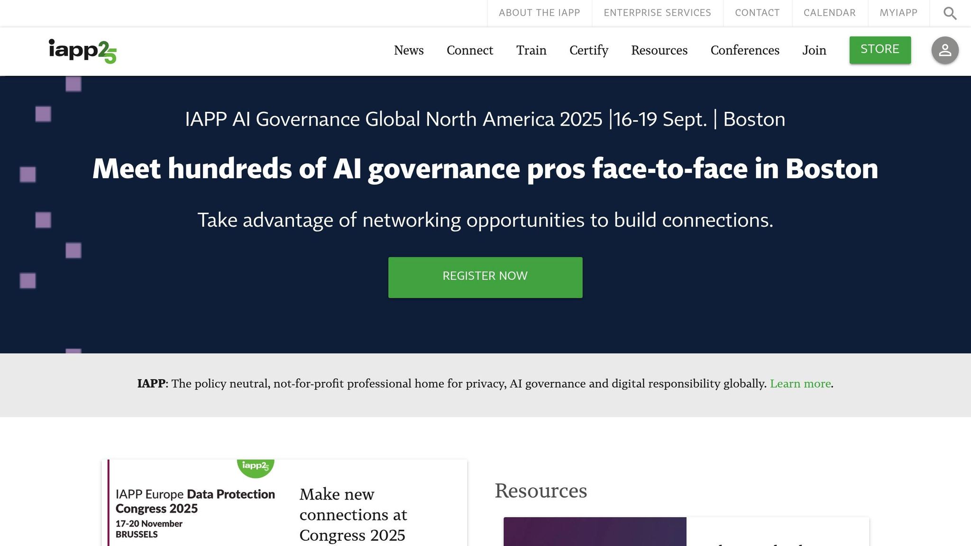The image size is (971, 546).
Task: Expand the Train navigation menu
Action: 531,50
